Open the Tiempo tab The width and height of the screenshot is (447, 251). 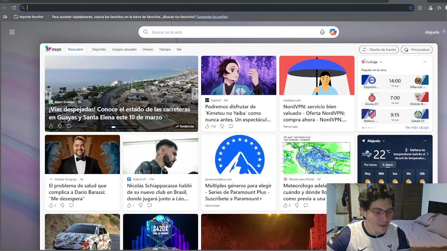point(165,50)
